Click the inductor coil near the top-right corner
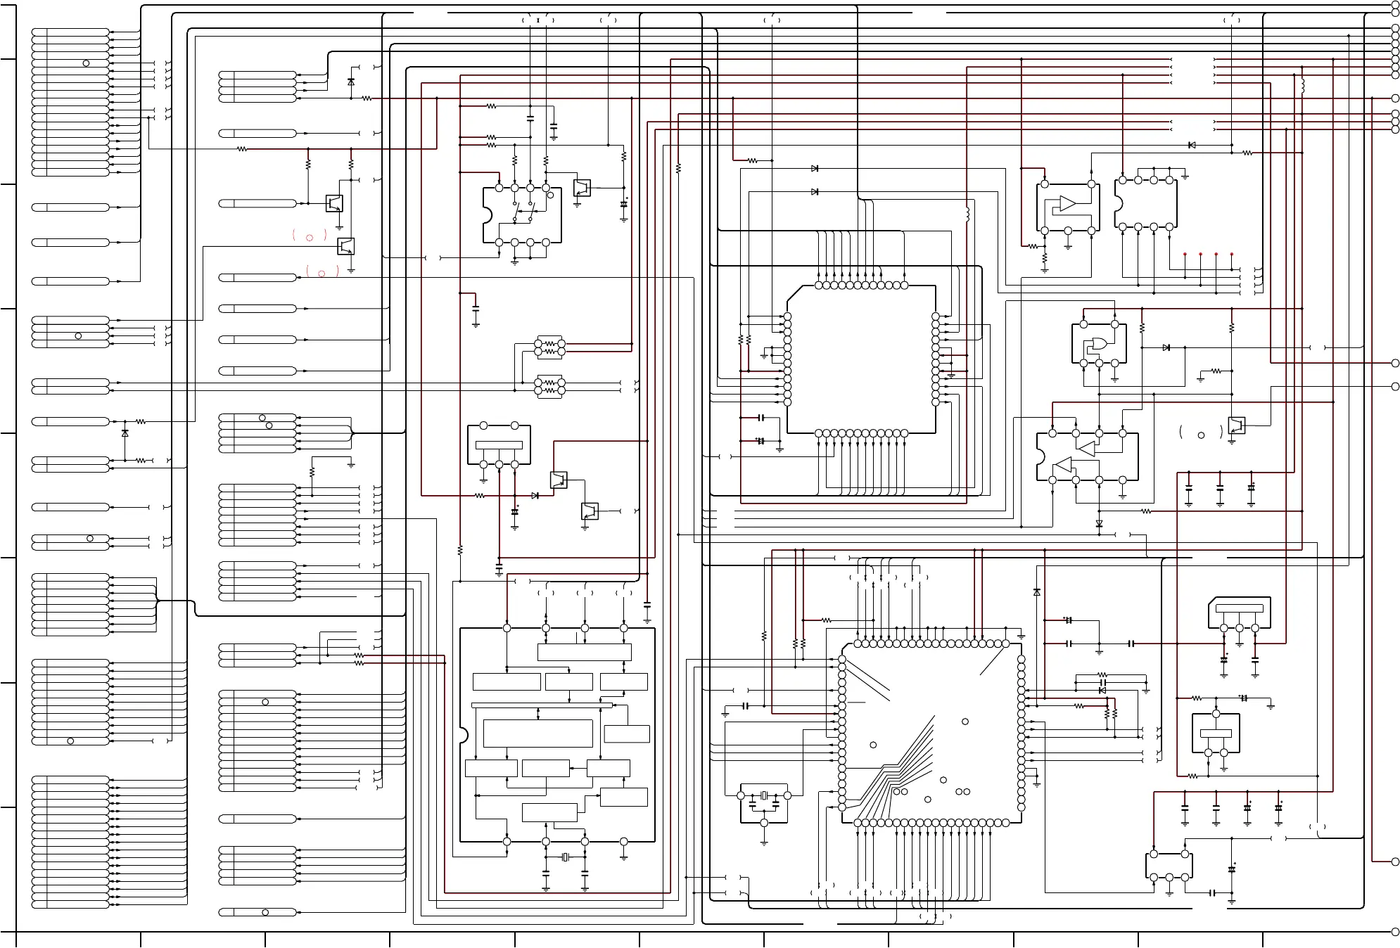This screenshot has height=948, width=1400. (x=1302, y=87)
